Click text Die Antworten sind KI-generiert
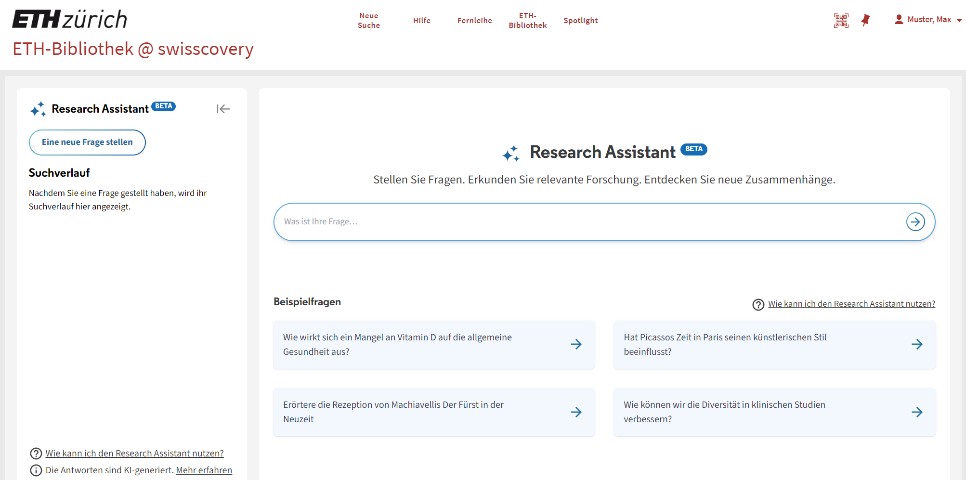The image size is (966, 480). click(x=110, y=470)
